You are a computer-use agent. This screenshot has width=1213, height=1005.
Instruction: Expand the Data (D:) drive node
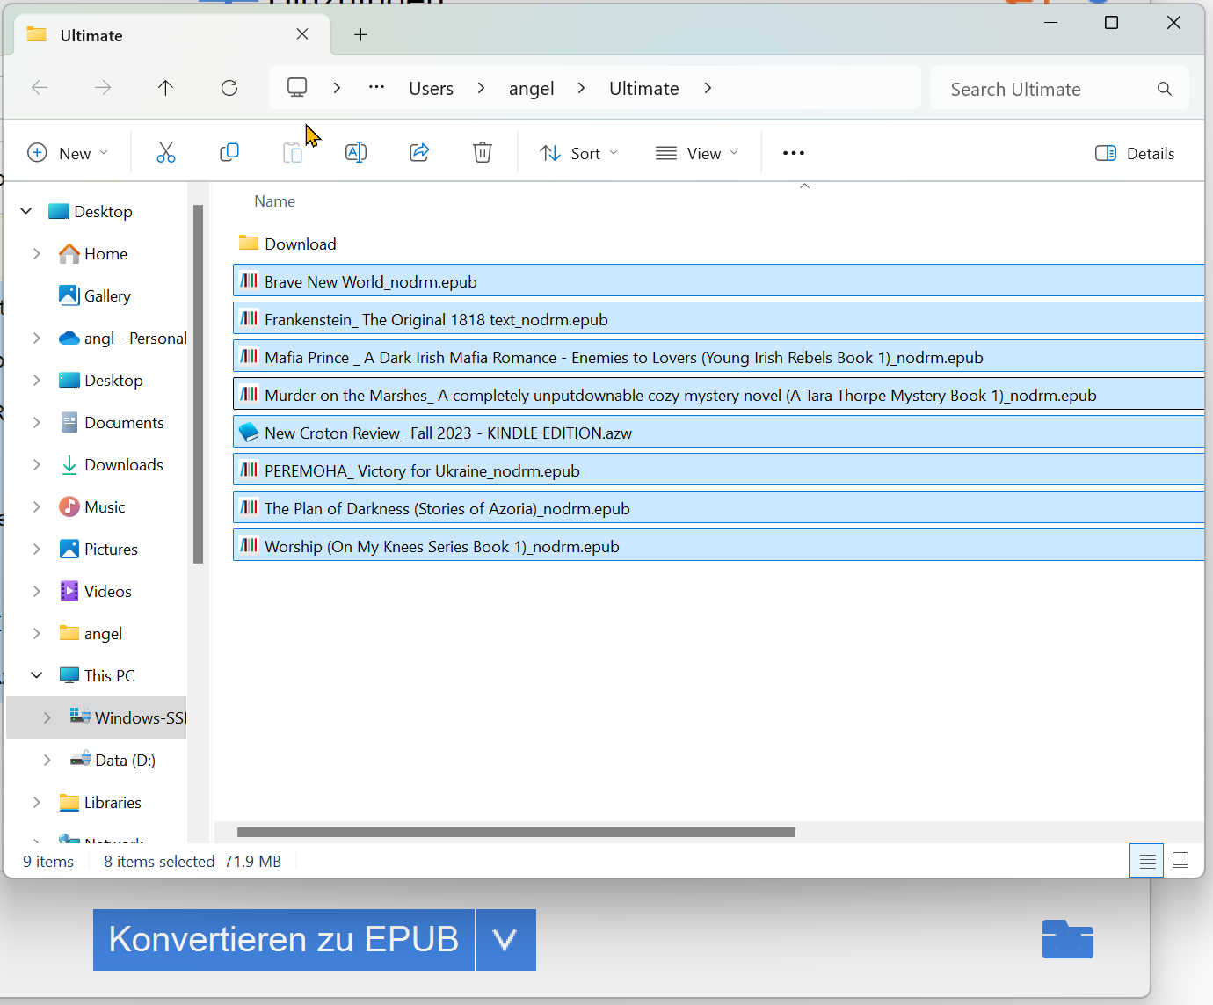point(47,760)
